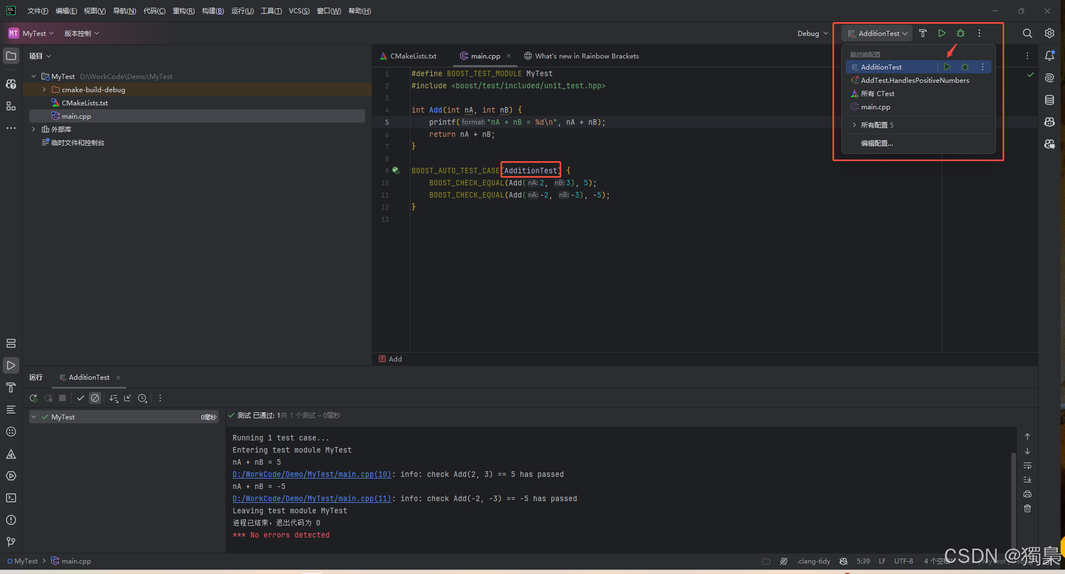Show more tool windows ellipsis in left sidebar
This screenshot has width=1065, height=574.
pos(11,128)
